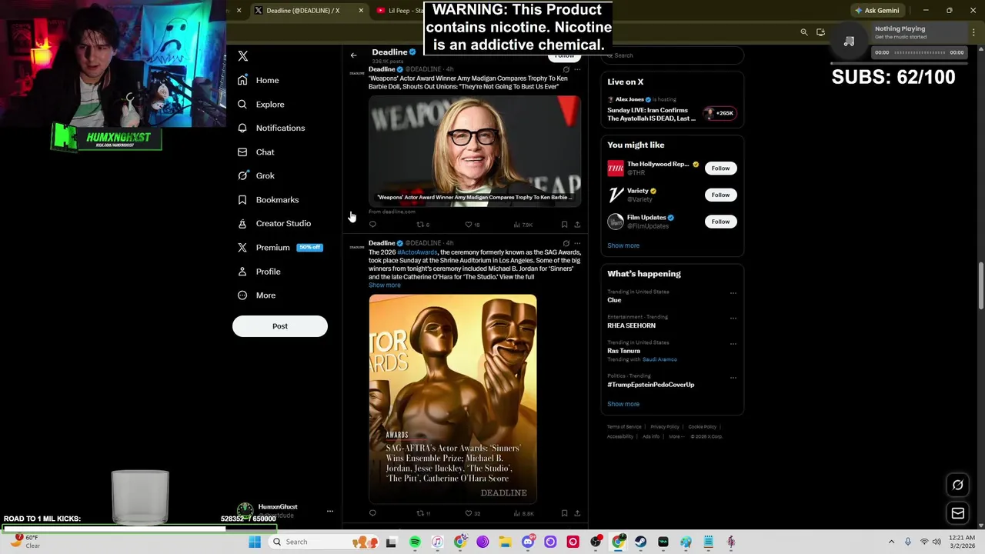Click the browser zoom magnifier icon
Screen dimensions: 985x554
pos(804,32)
